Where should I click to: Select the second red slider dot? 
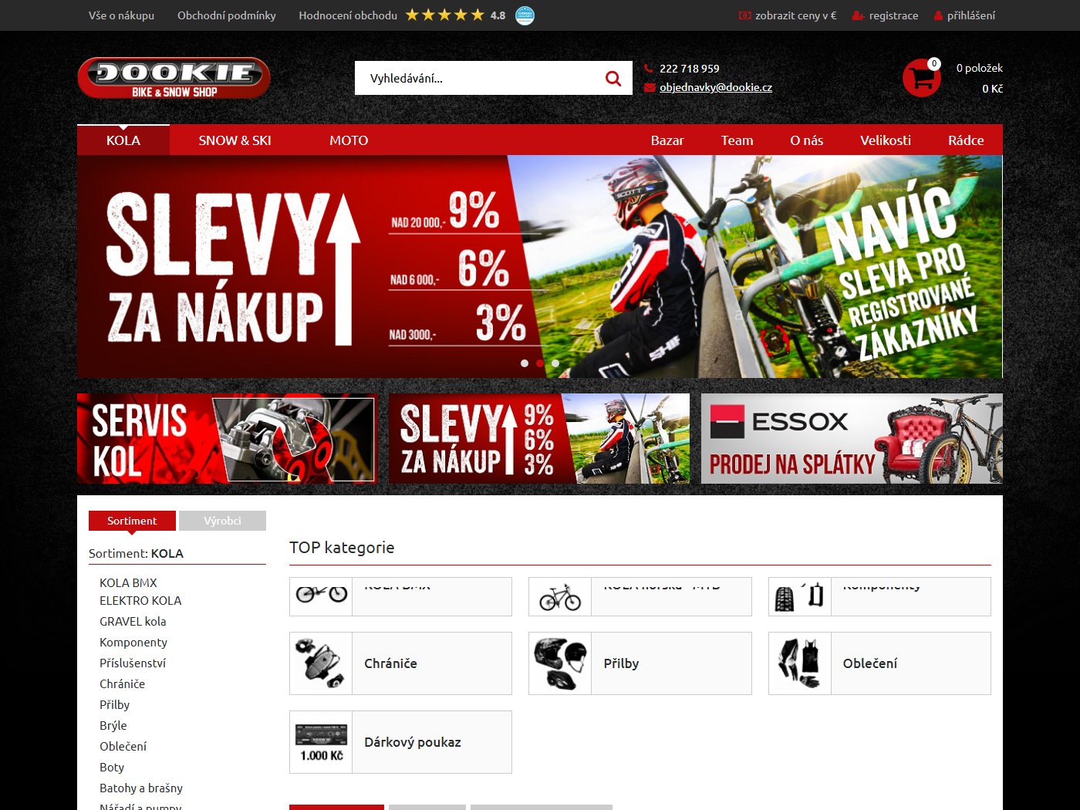click(540, 363)
